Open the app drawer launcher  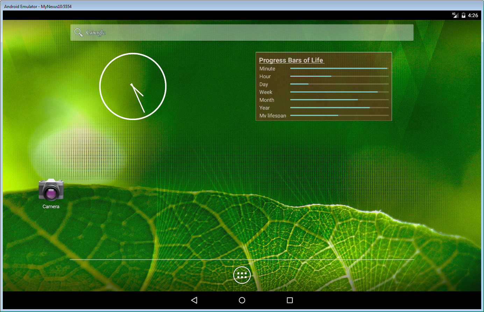[242, 275]
